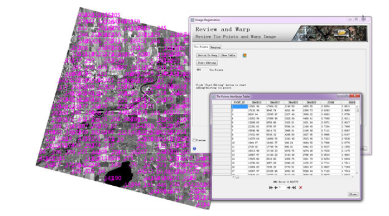This screenshot has height=216, width=389.
Task: Click the Show Table button
Action: click(x=228, y=55)
